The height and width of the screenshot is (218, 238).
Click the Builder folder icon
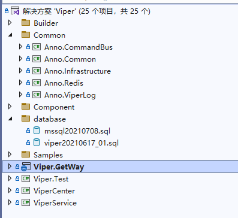[x=26, y=23]
